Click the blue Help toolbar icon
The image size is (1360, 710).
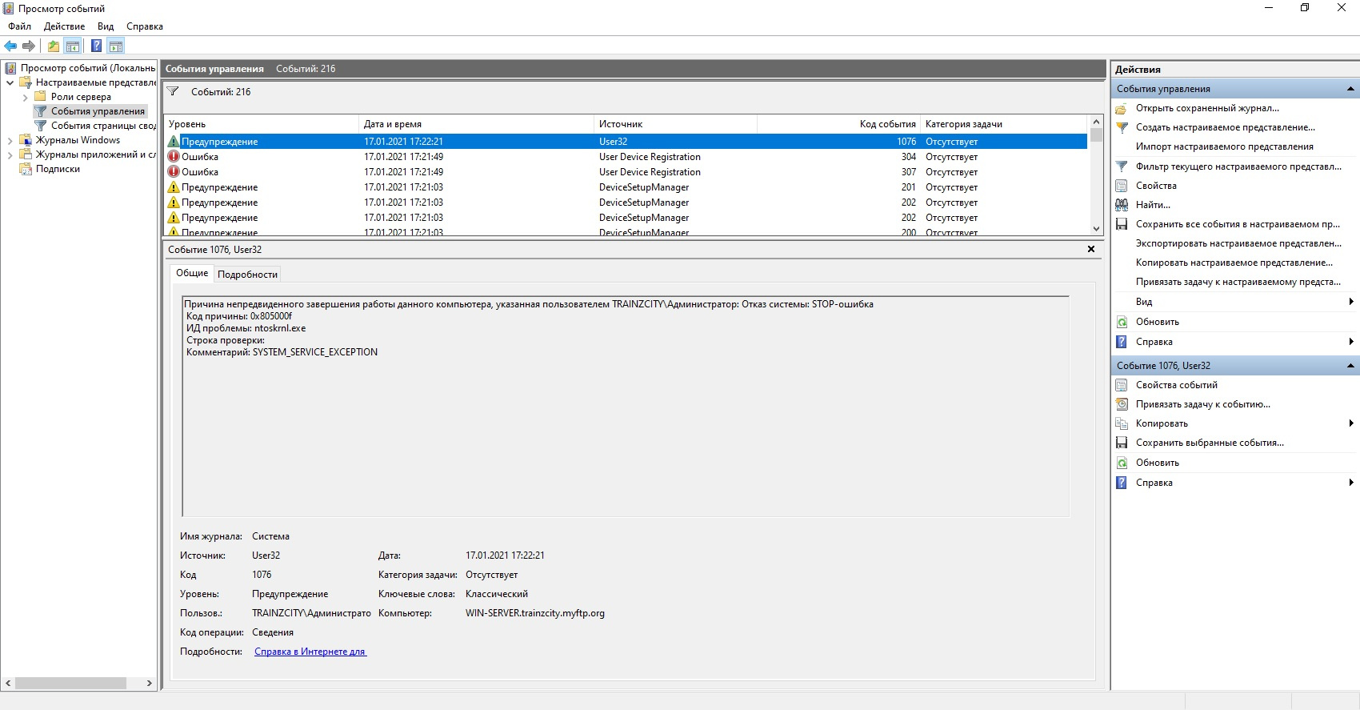pos(96,46)
